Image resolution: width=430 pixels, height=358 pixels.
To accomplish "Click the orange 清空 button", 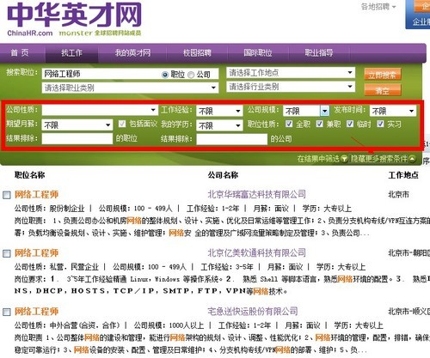I will pyautogui.click(x=383, y=90).
